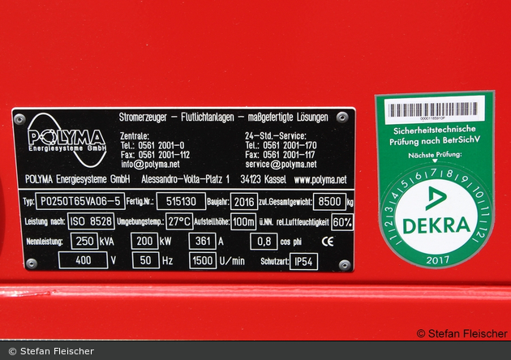Click the barcode on the DEKRA sticker

click(435, 109)
